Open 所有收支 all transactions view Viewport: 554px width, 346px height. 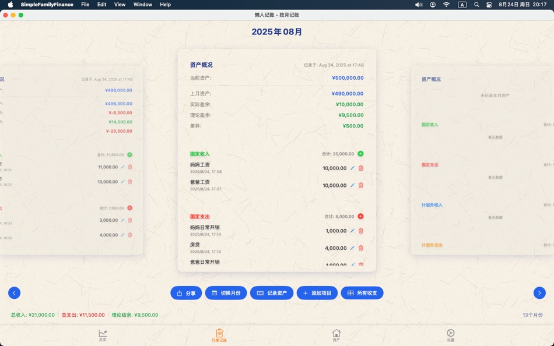[362, 293]
